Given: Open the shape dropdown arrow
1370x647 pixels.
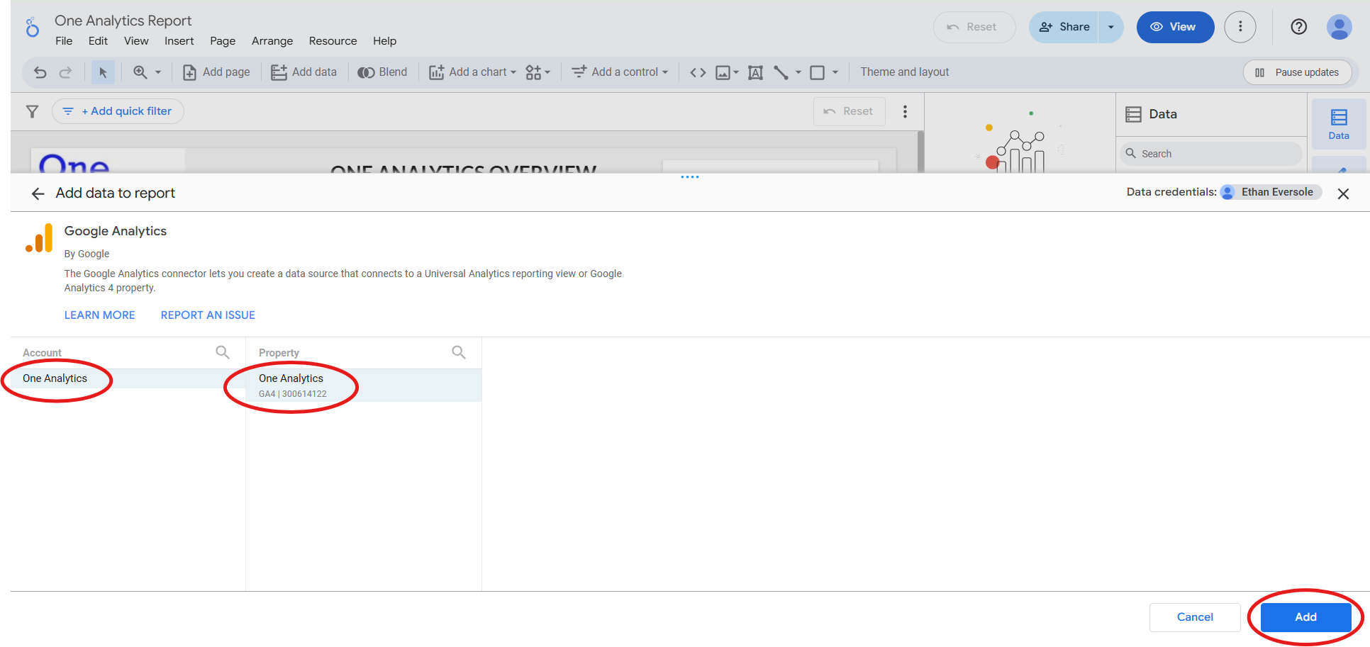Looking at the screenshot, I should 835,72.
